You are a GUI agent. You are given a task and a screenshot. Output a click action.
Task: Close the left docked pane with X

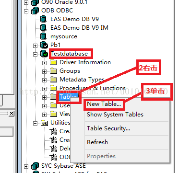[x=12, y=114]
